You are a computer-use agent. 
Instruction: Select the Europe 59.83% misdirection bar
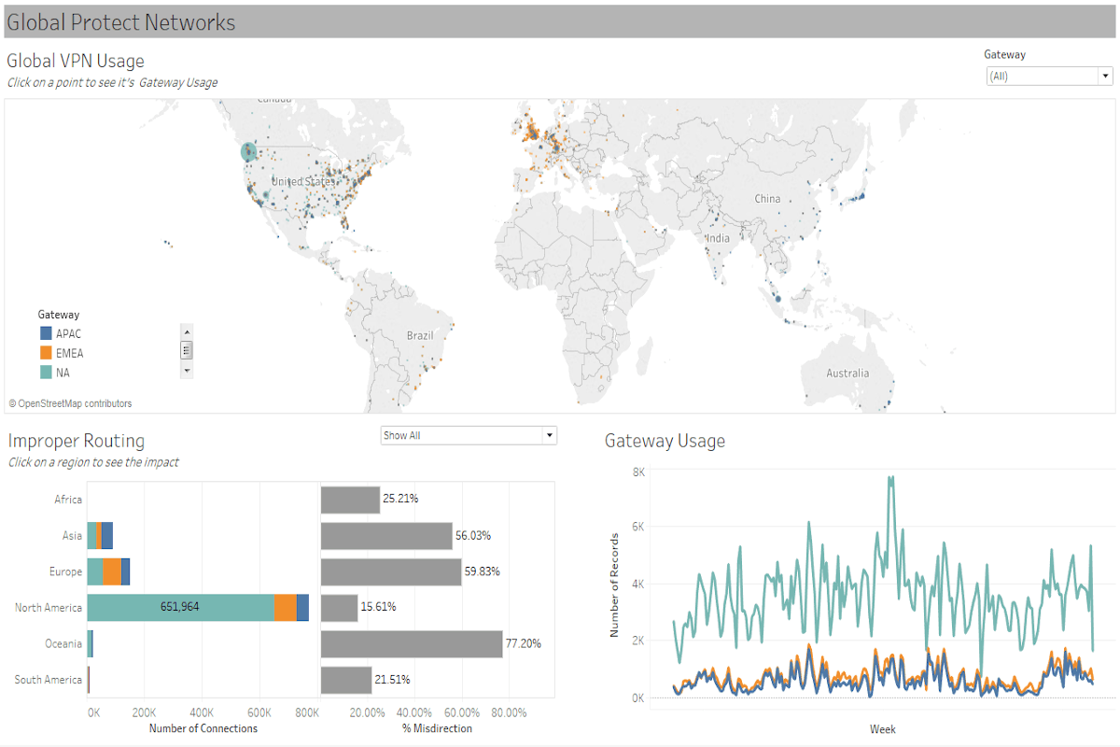[390, 572]
